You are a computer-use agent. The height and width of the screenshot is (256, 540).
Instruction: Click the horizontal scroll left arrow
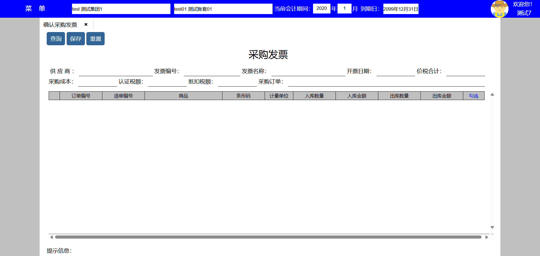coord(51,237)
